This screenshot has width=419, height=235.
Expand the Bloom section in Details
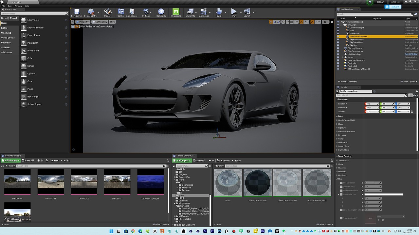pyautogui.click(x=337, y=124)
